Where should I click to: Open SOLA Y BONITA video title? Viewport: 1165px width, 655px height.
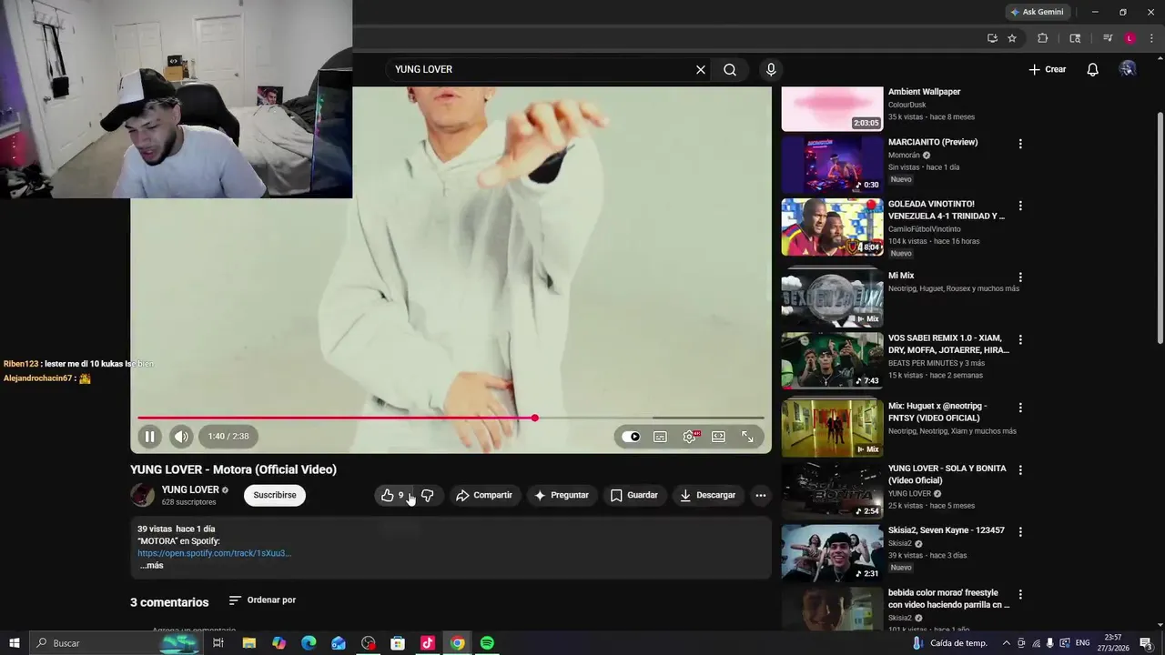[947, 474]
